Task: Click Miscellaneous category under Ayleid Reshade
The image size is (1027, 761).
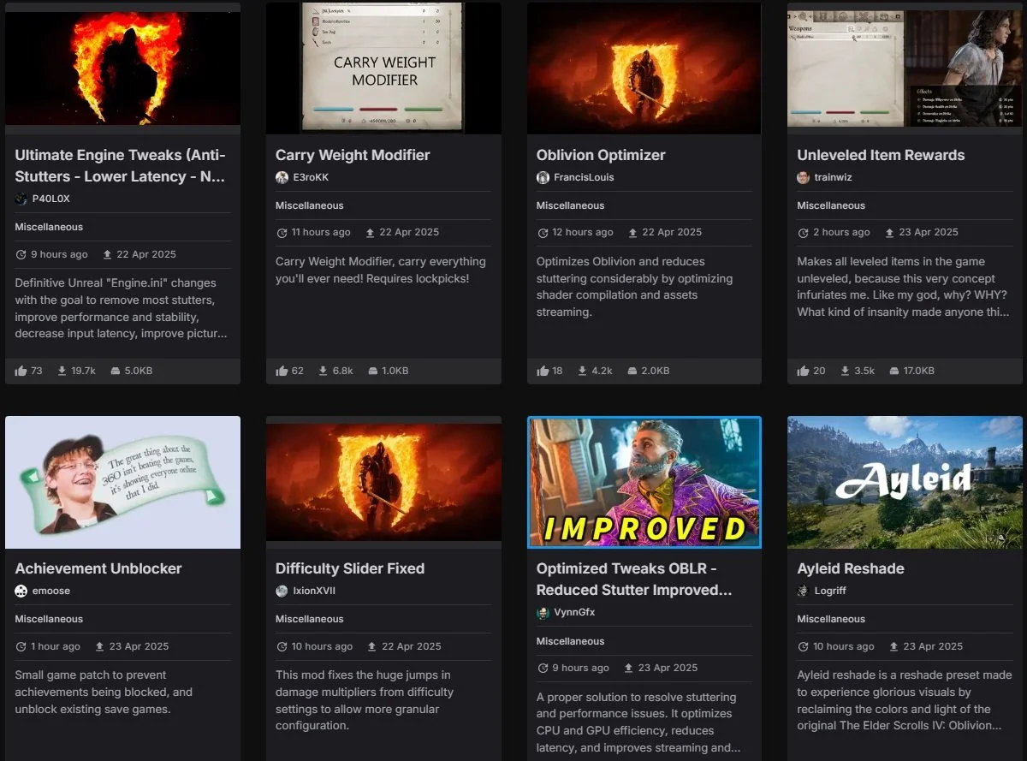Action: (831, 619)
